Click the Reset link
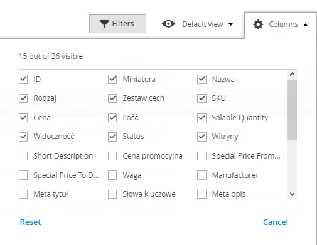 pos(30,222)
